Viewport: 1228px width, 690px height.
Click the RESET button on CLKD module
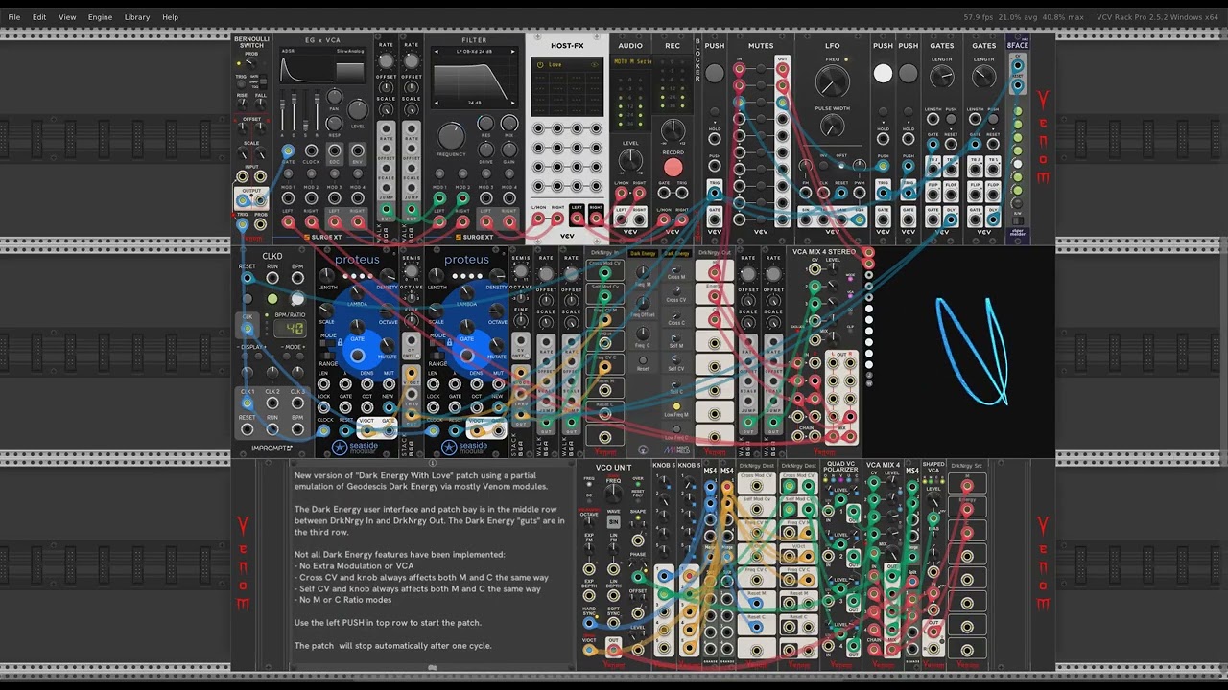point(248,299)
